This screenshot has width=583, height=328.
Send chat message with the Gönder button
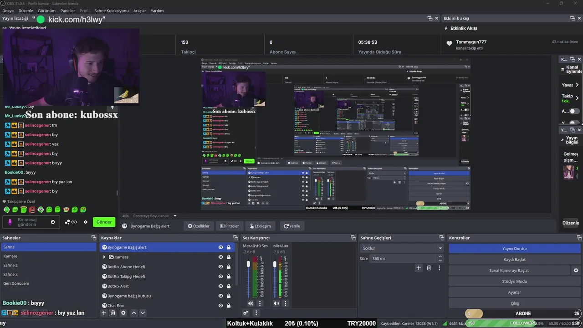pyautogui.click(x=104, y=222)
